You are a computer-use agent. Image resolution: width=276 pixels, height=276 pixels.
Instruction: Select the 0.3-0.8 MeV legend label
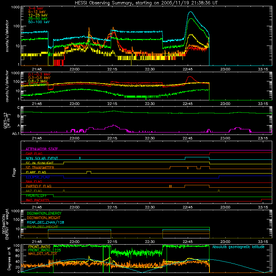point(39,78)
